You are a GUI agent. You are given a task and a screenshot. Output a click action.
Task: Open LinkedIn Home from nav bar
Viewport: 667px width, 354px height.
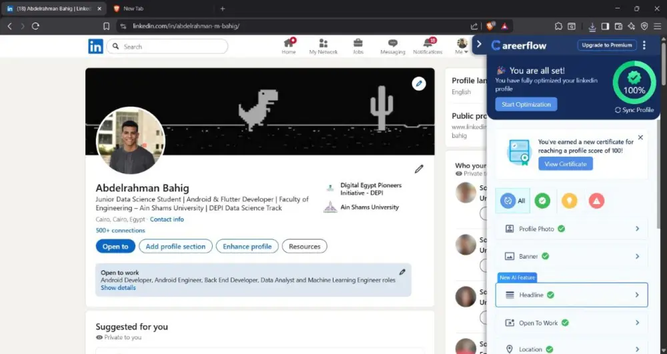tap(288, 46)
